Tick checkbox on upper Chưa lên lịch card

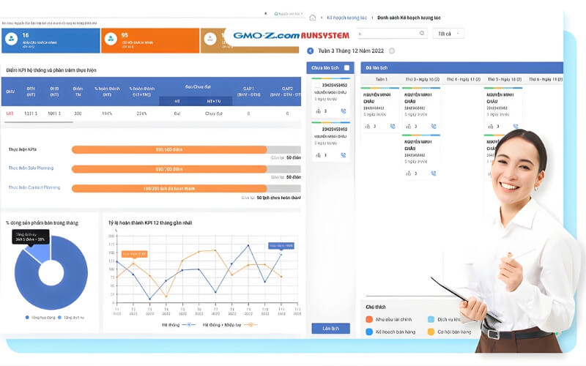(317, 85)
